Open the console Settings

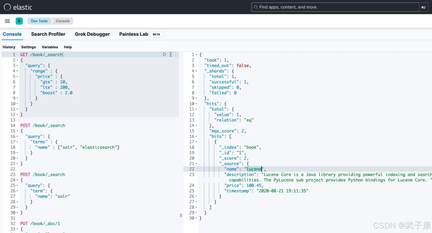click(x=29, y=47)
